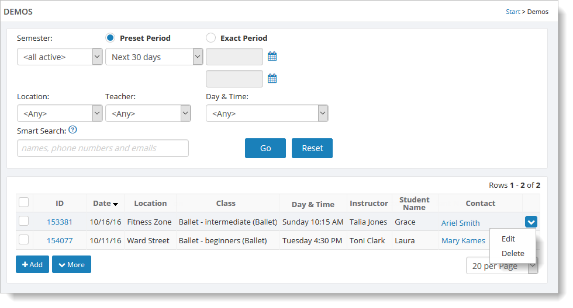Select the Preset Period radio button
Image resolution: width=573 pixels, height=308 pixels.
[110, 38]
